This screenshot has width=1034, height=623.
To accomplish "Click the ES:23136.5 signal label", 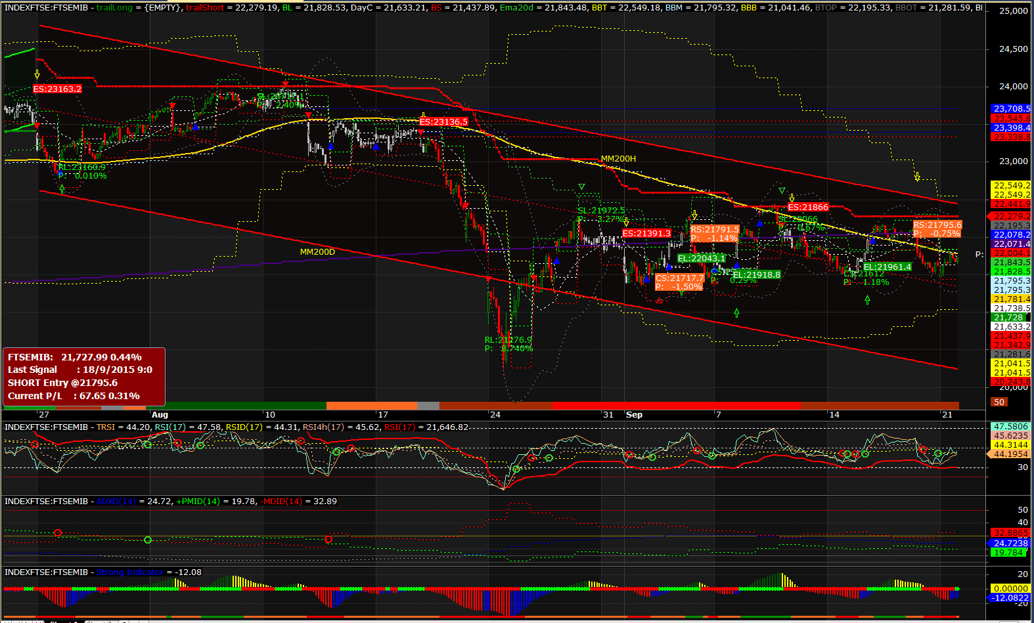I will pyautogui.click(x=443, y=121).
